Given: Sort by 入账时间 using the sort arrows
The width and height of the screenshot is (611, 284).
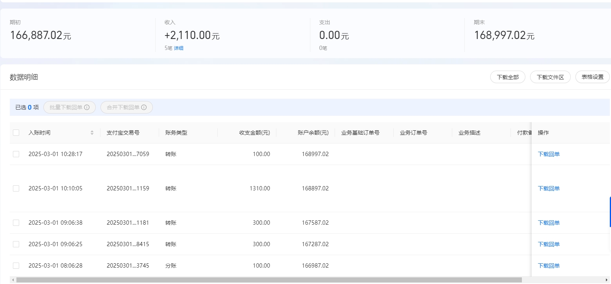Looking at the screenshot, I should coord(92,133).
